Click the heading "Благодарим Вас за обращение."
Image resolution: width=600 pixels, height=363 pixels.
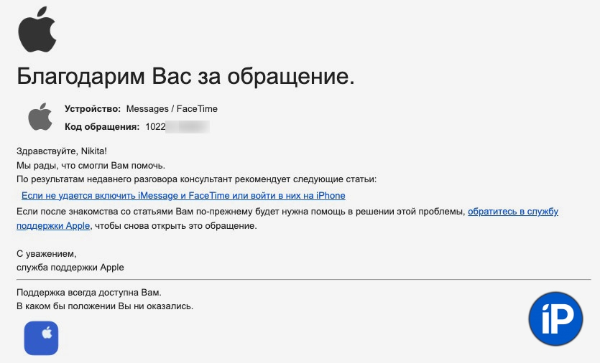[185, 76]
